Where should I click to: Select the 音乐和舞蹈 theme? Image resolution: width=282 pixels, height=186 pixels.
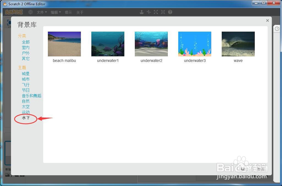32,96
